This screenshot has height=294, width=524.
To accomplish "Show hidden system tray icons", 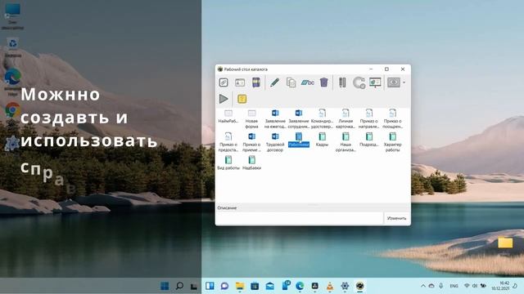I will coord(423,286).
